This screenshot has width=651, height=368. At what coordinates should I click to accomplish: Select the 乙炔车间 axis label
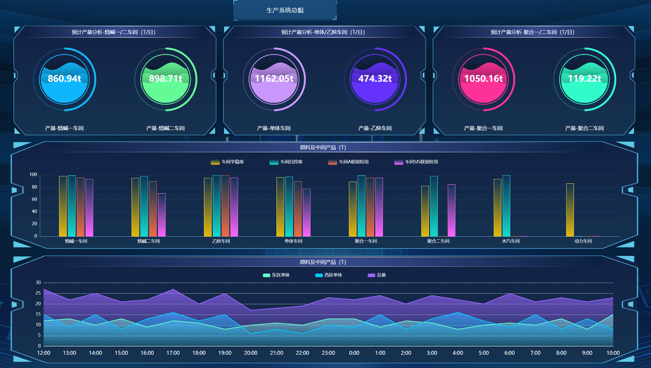(221, 241)
